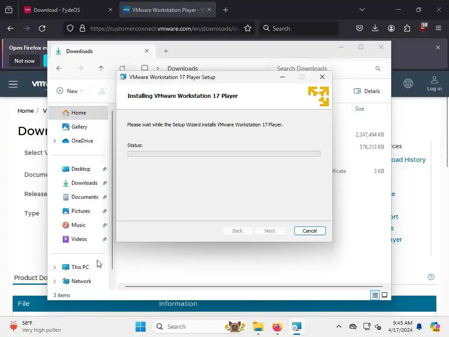This screenshot has width=449, height=337.
Task: Open File Explorer from taskbar
Action: tap(258, 326)
